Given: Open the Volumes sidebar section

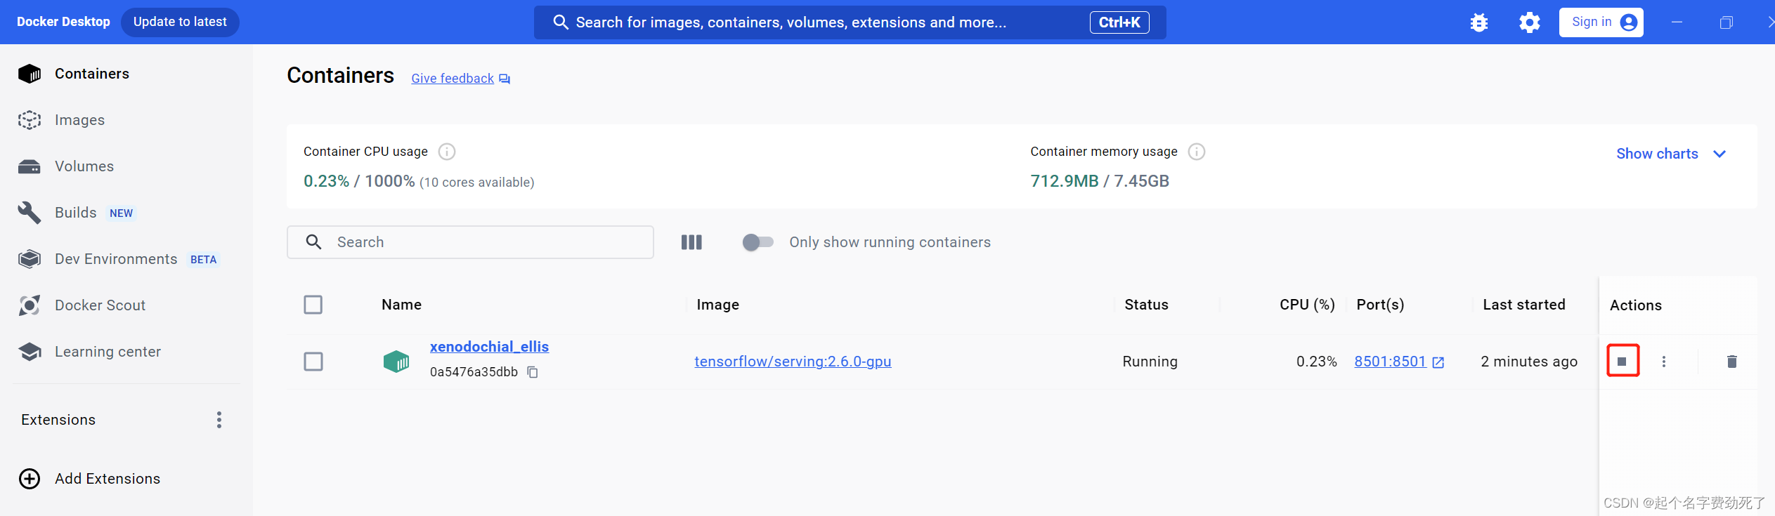Looking at the screenshot, I should [66, 166].
